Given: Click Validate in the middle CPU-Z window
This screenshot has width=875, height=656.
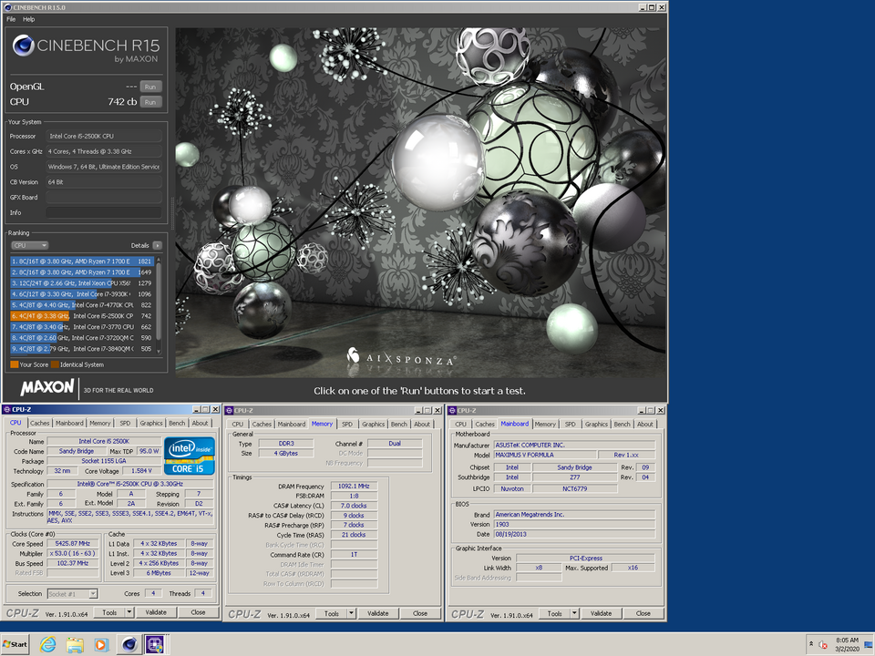Looking at the screenshot, I should pyautogui.click(x=377, y=613).
